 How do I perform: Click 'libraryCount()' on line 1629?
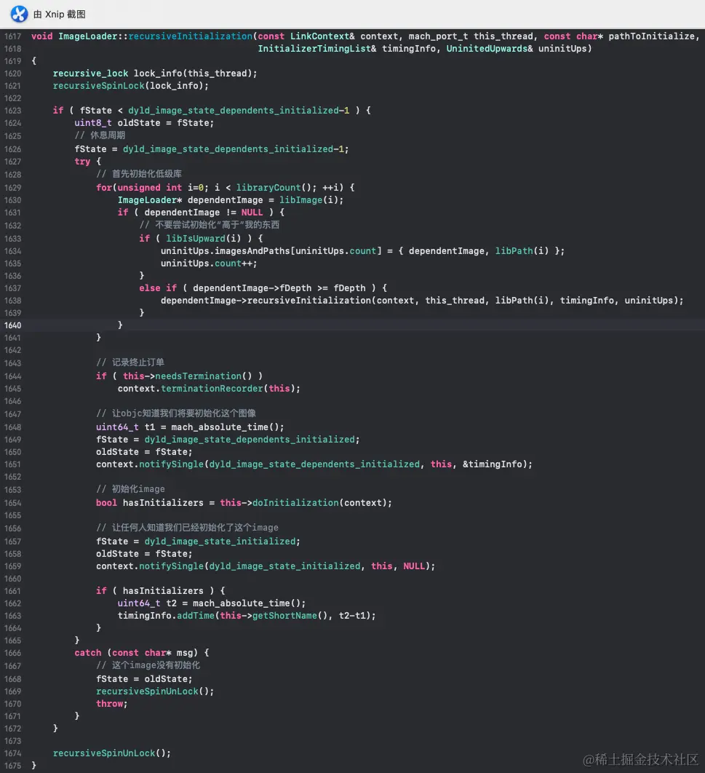[x=274, y=188]
